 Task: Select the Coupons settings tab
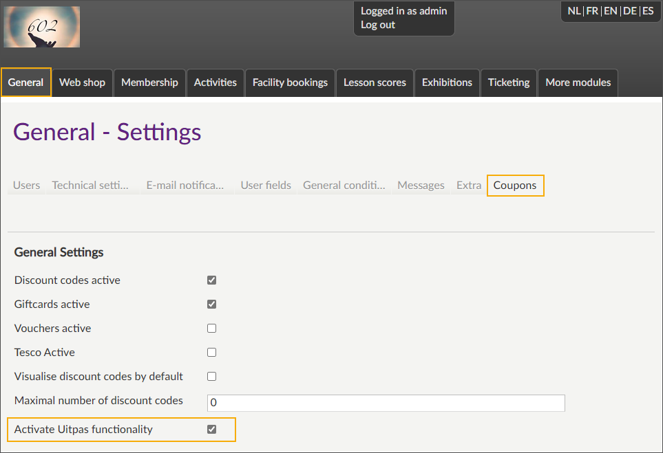point(515,185)
